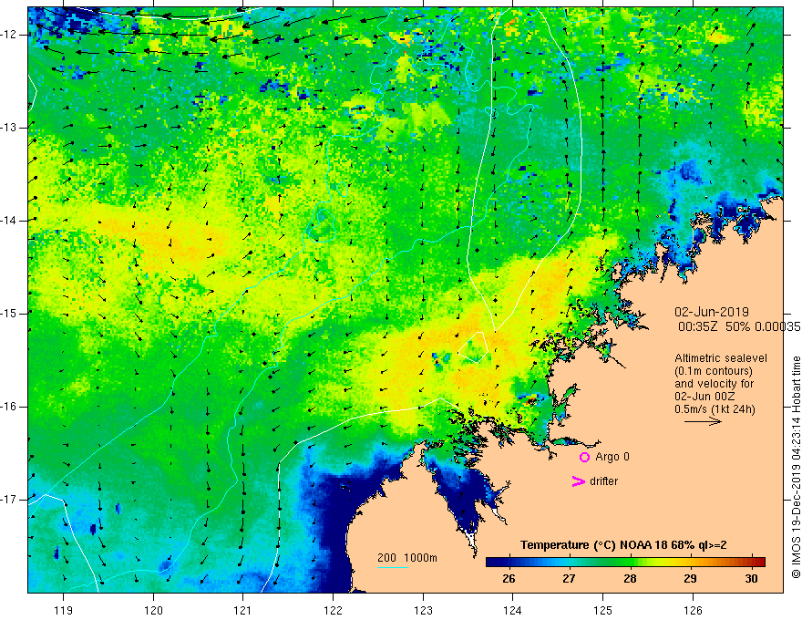Click the IMOS copyright timestamp text
The image size is (802, 620).
796,468
